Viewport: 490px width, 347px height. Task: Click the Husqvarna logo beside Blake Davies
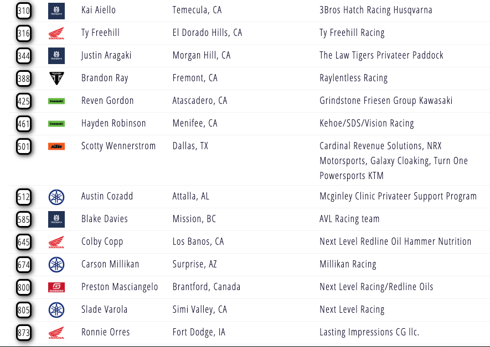(x=56, y=219)
